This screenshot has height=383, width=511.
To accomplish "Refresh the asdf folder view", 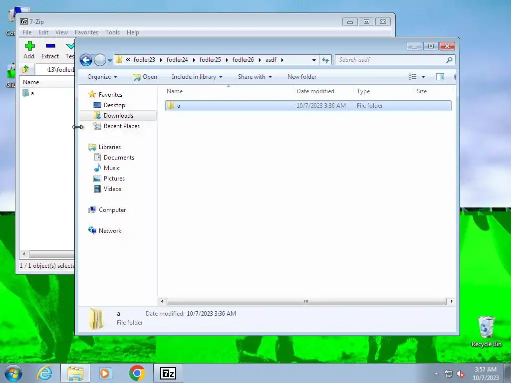I will click(x=325, y=60).
